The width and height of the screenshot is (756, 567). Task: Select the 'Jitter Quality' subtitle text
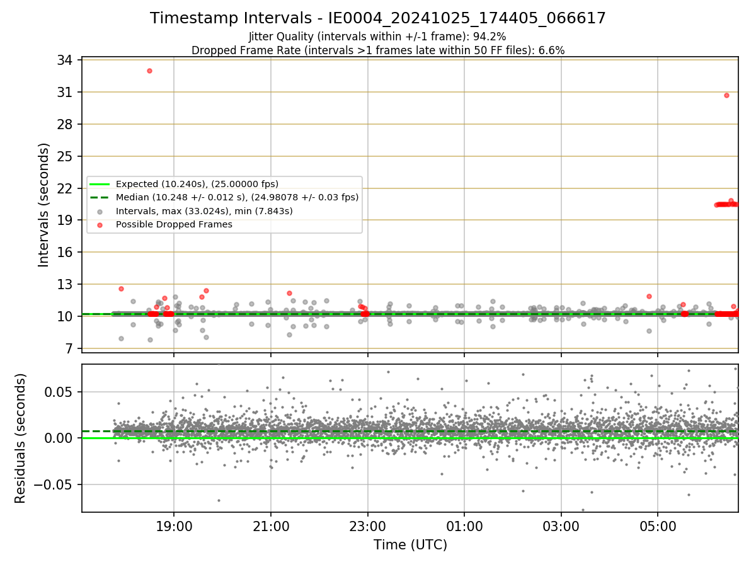point(377,37)
